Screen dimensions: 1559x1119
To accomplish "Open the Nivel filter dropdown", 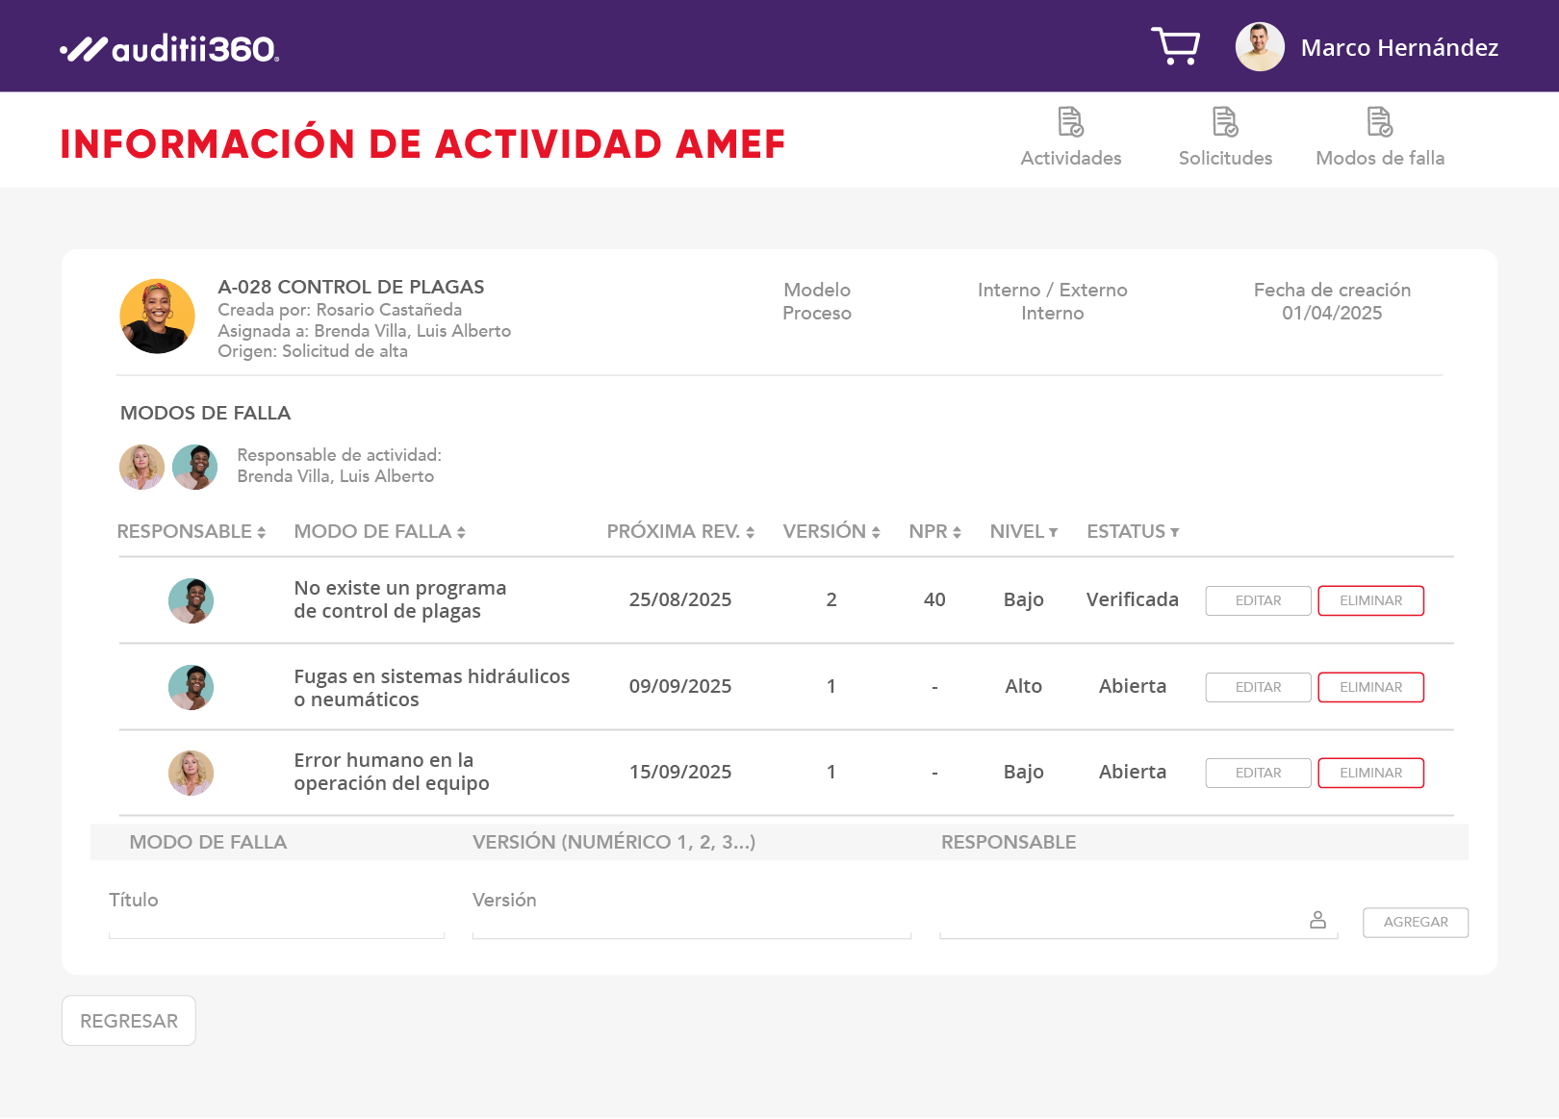I will pos(1023,532).
